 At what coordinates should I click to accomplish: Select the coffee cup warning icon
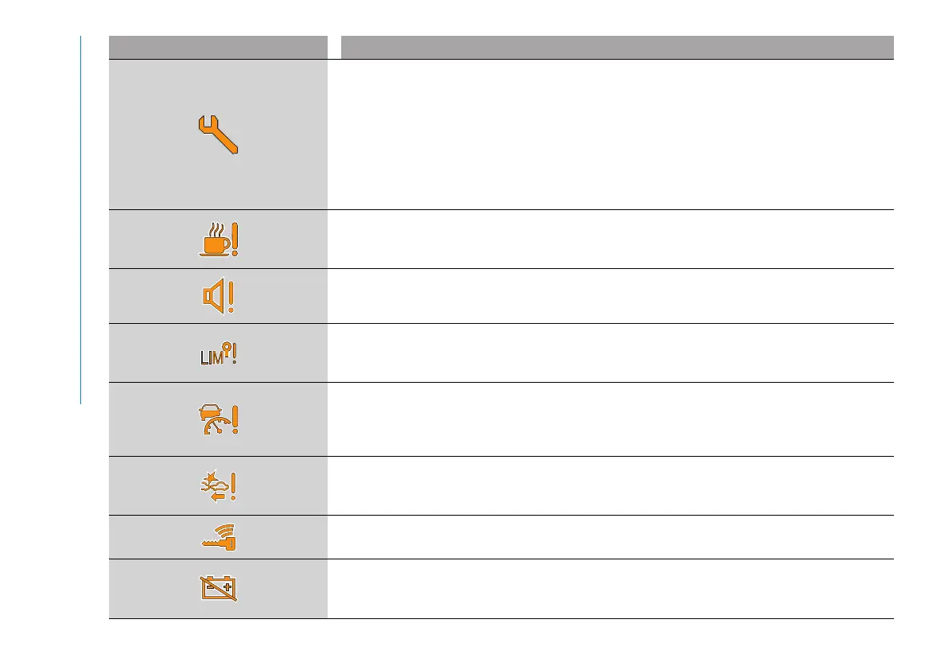218,239
